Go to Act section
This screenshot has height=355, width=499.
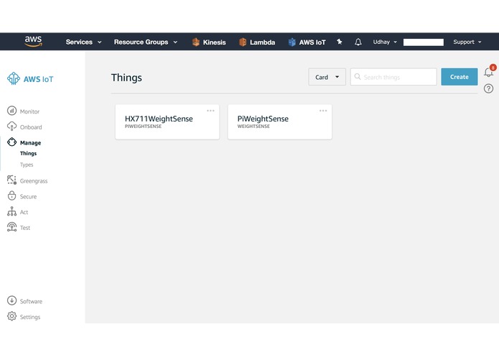(x=24, y=212)
